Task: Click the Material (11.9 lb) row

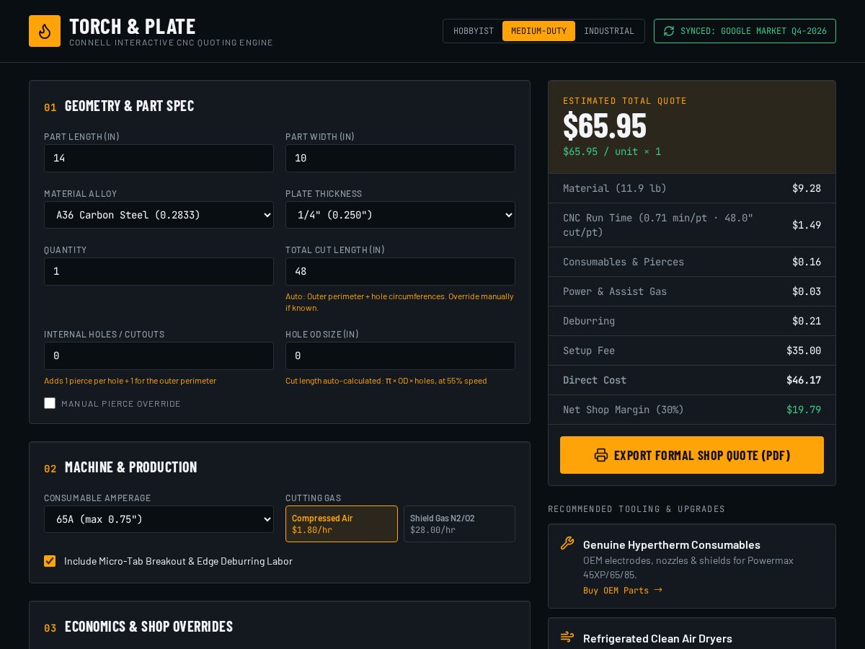Action: [692, 188]
